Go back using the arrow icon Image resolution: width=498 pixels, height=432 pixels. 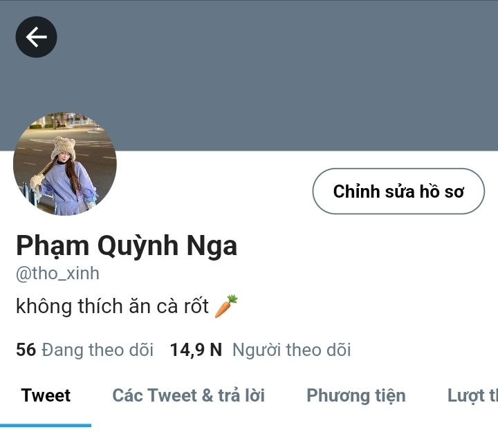pos(36,37)
